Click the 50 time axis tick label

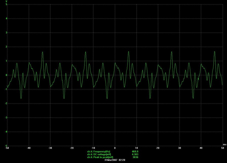pyautogui.click(x=222, y=148)
